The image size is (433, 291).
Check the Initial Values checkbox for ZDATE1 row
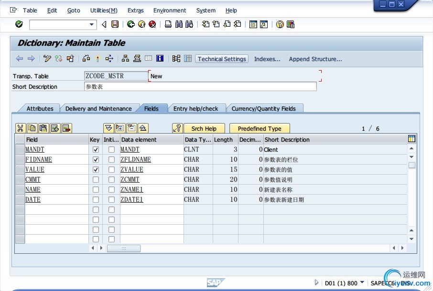(111, 199)
